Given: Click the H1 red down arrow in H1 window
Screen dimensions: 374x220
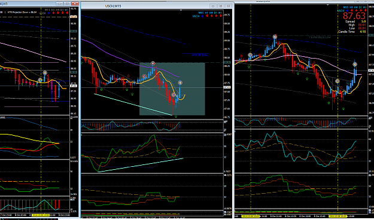Looking at the screenshot, I should click(x=53, y=13).
